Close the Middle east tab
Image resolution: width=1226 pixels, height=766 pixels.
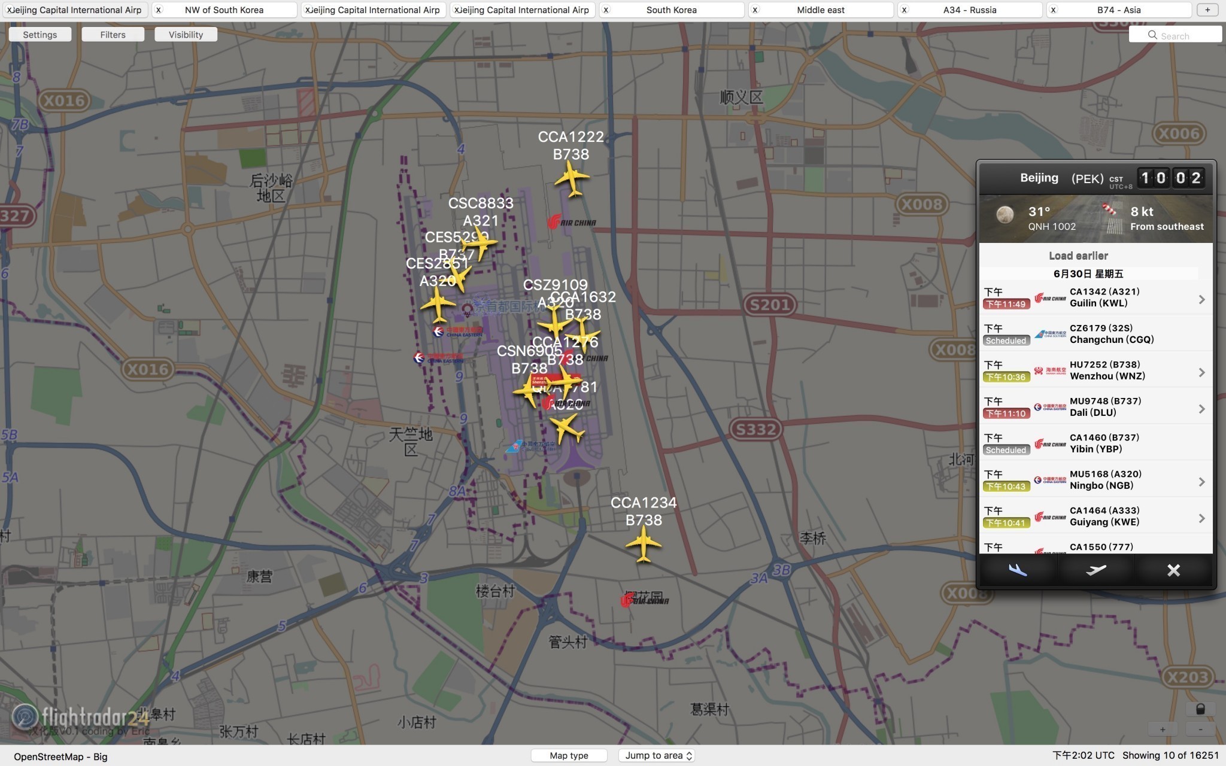[755, 10]
